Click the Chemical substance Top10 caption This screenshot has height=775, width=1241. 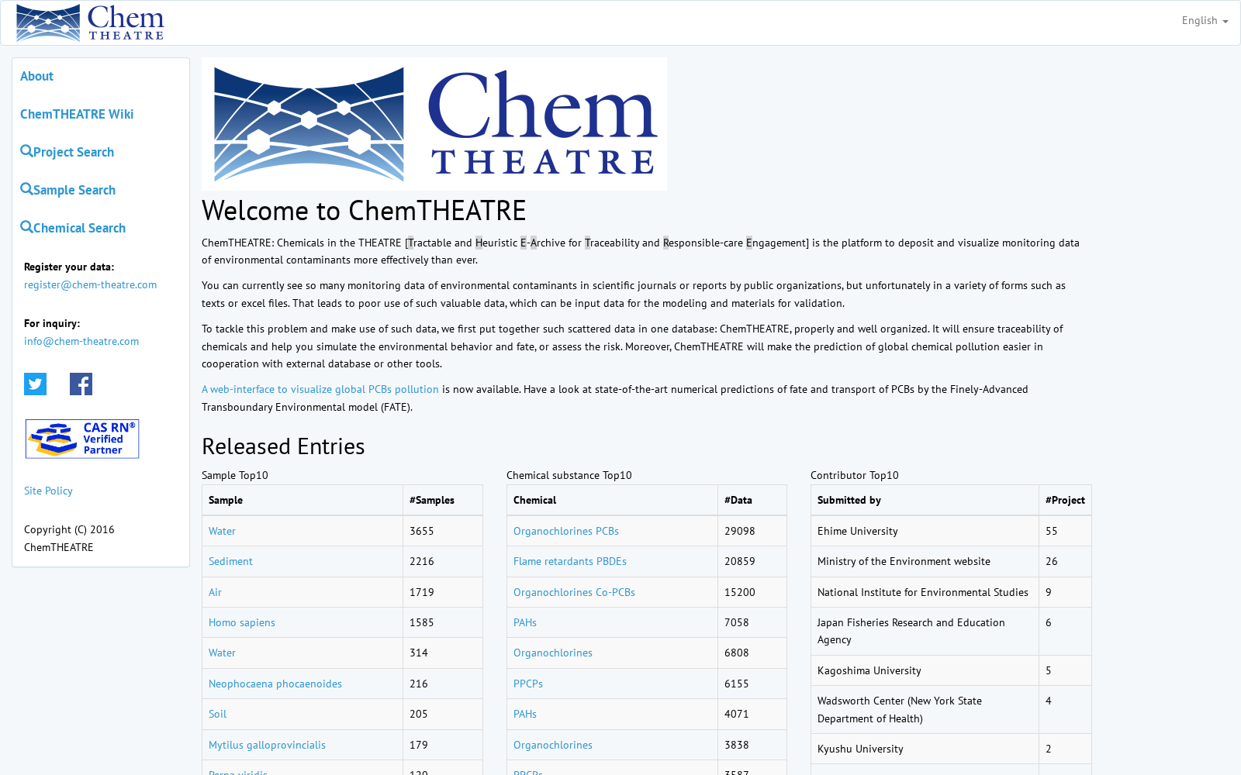click(569, 475)
